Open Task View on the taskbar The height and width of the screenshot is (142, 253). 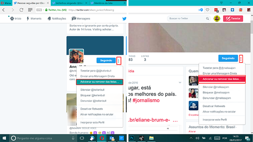(x=82, y=138)
